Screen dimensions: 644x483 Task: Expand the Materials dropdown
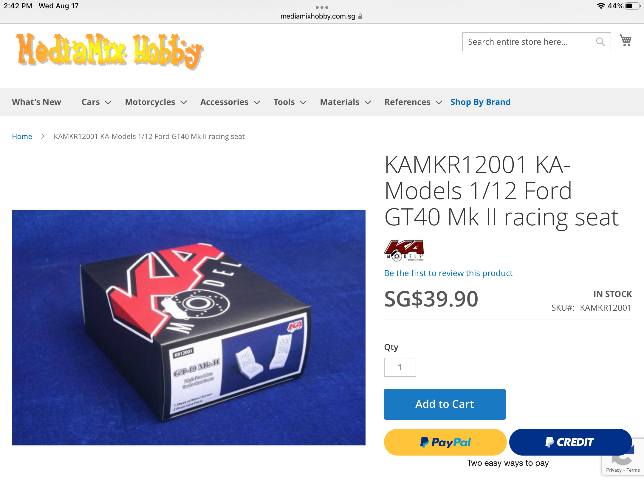(346, 102)
